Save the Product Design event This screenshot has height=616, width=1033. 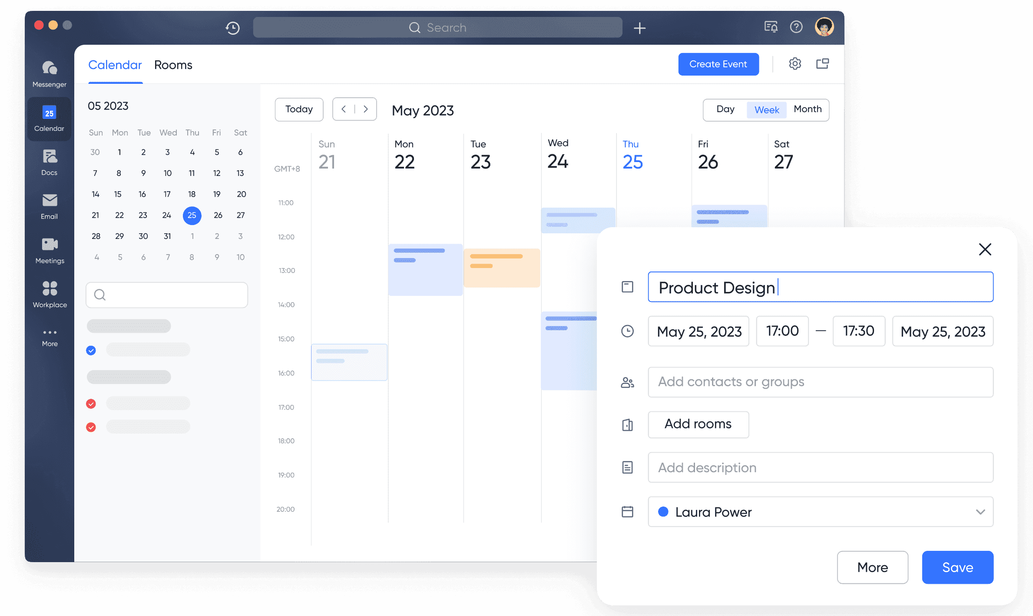click(957, 567)
